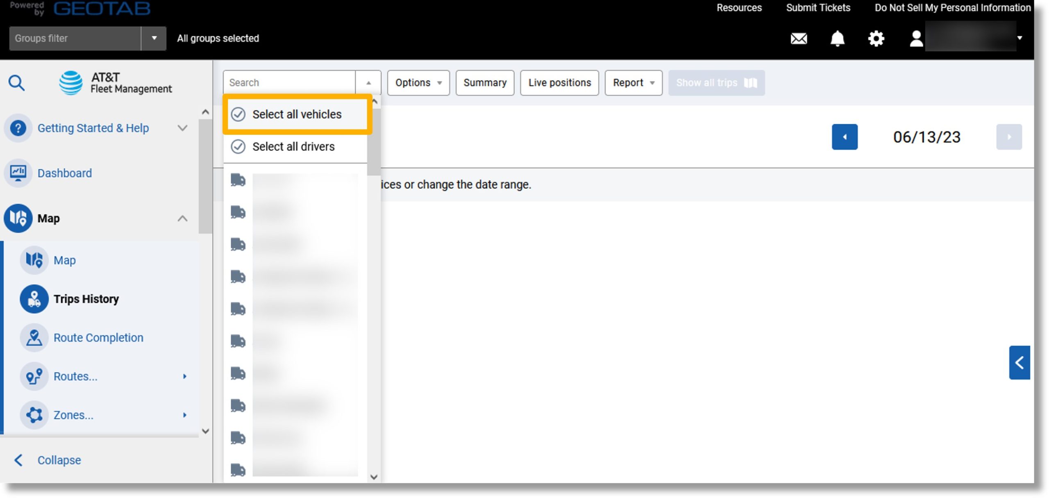1049x498 pixels.
Task: Toggle the Groups filter dropdown
Action: [x=153, y=38]
